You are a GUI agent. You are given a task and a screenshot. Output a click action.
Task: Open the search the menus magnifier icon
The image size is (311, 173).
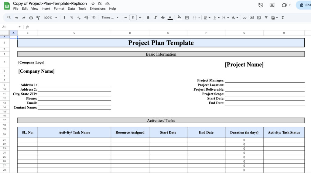coord(9,17)
